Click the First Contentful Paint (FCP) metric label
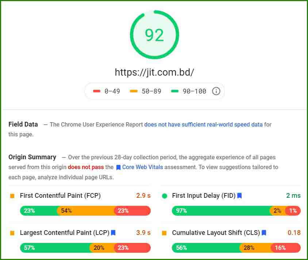Viewport: 308px width, 260px height. pos(60,196)
